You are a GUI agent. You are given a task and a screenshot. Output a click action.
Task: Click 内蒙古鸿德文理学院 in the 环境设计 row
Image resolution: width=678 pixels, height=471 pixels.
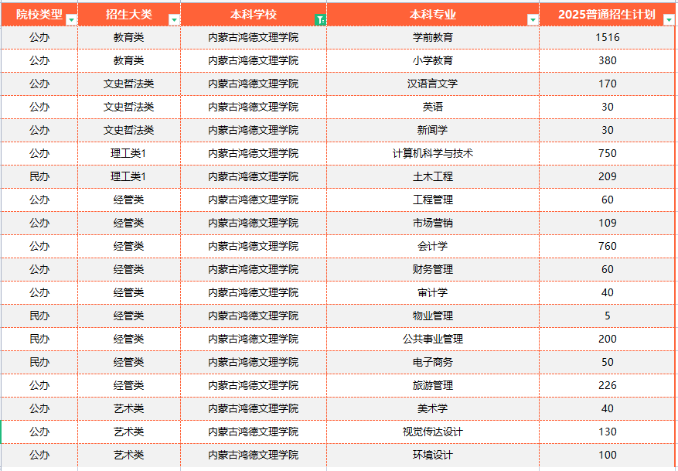[254, 455]
